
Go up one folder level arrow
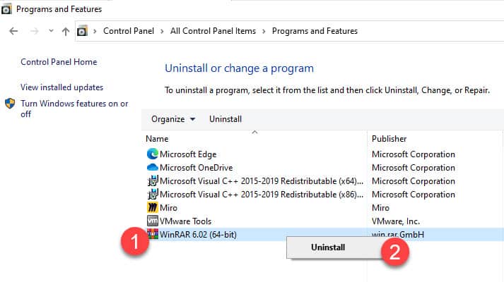tap(66, 31)
